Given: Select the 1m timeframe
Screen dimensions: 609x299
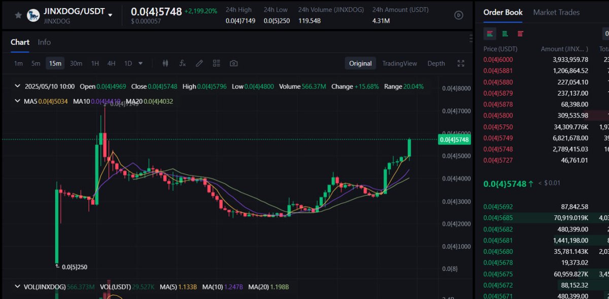Looking at the screenshot, I should [18, 63].
